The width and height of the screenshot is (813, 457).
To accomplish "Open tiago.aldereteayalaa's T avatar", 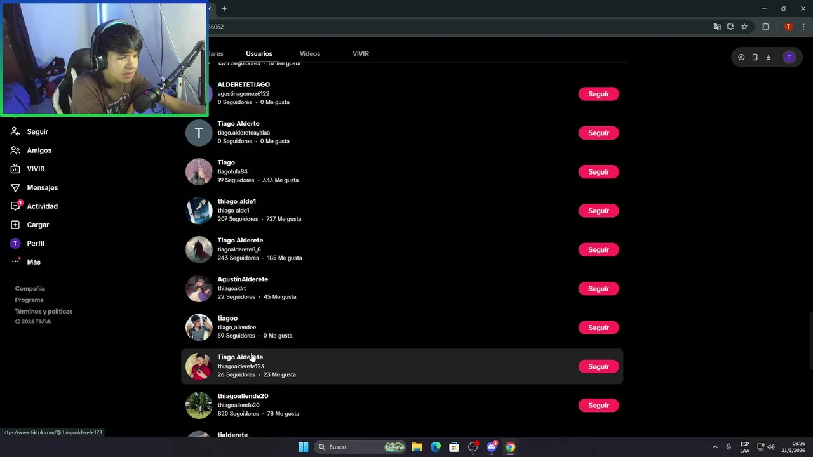I will 199,133.
